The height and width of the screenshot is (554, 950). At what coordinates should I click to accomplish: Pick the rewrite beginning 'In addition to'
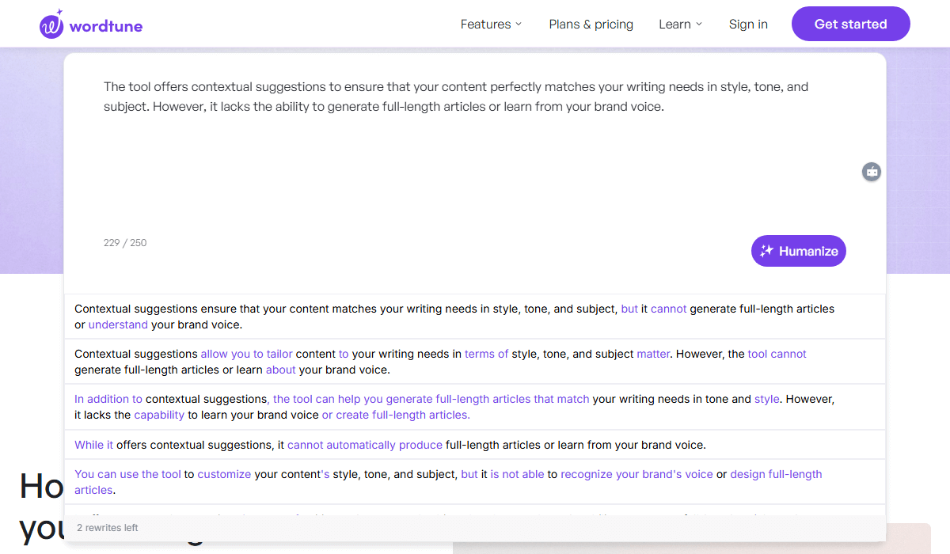click(x=454, y=407)
